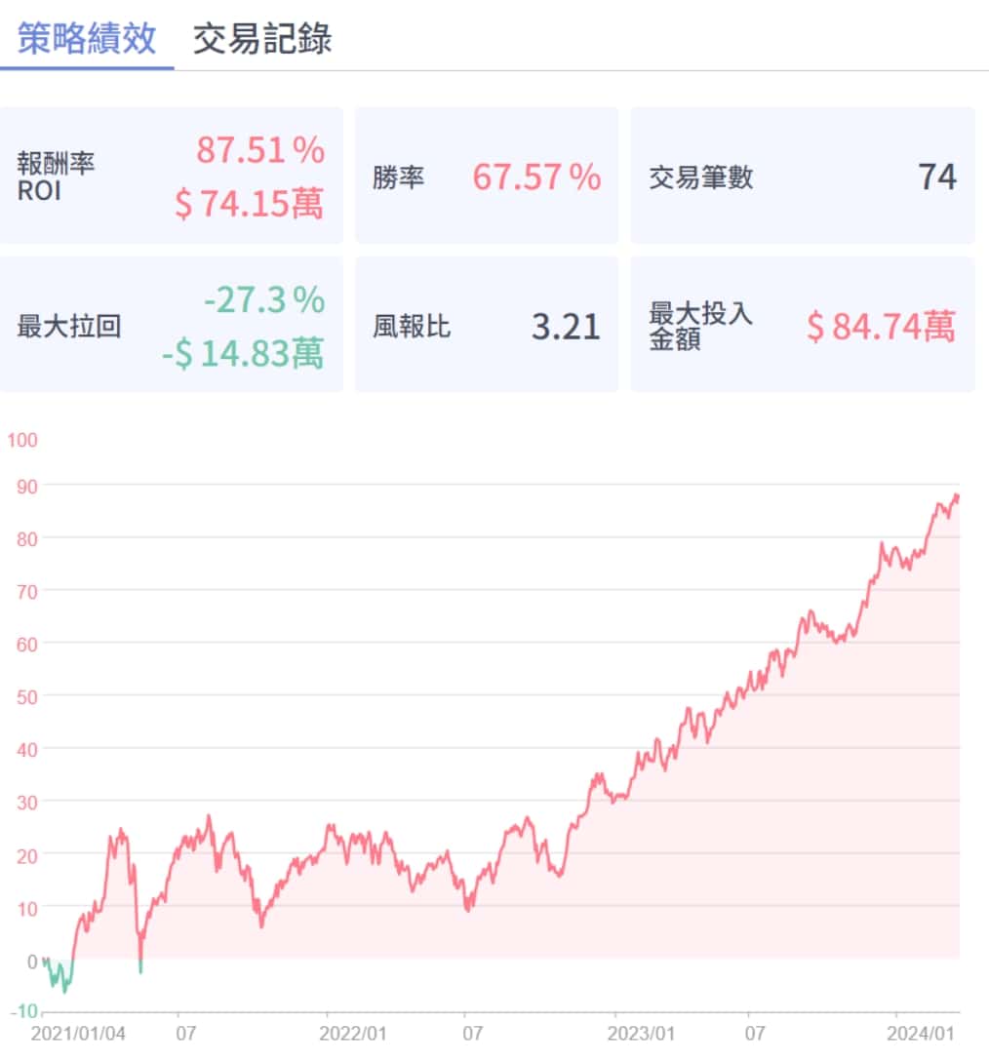
Task: Click the 交易筆數 label
Action: (x=701, y=177)
